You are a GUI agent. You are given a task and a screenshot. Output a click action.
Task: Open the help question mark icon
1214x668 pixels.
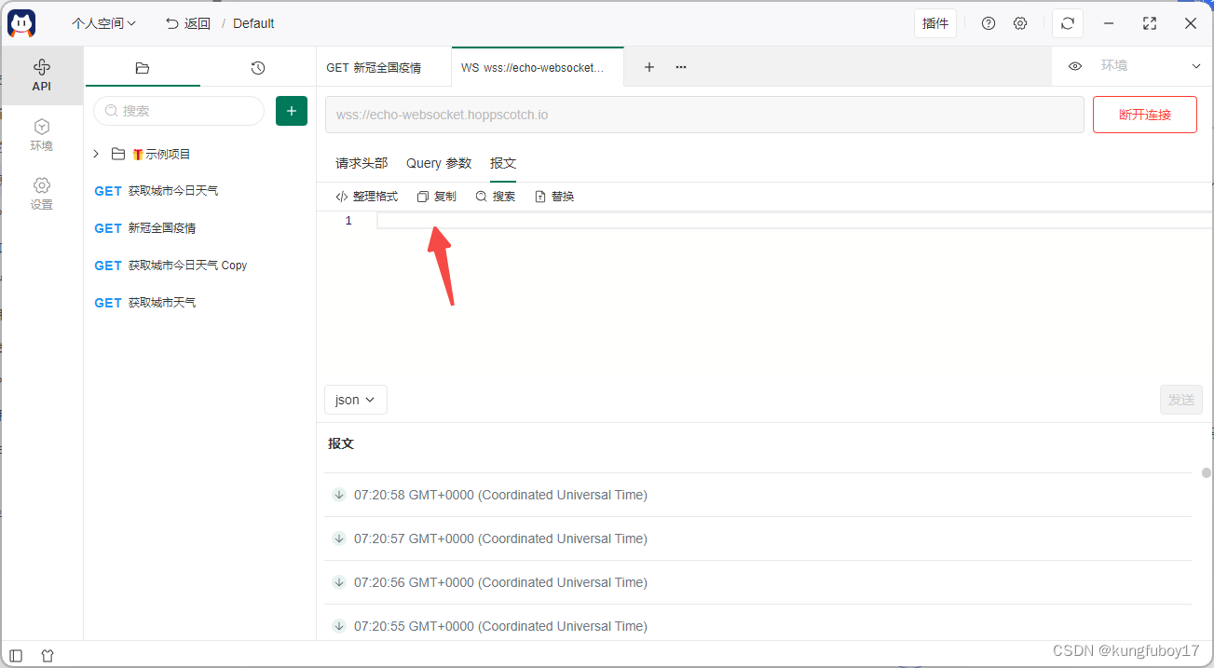tap(989, 23)
